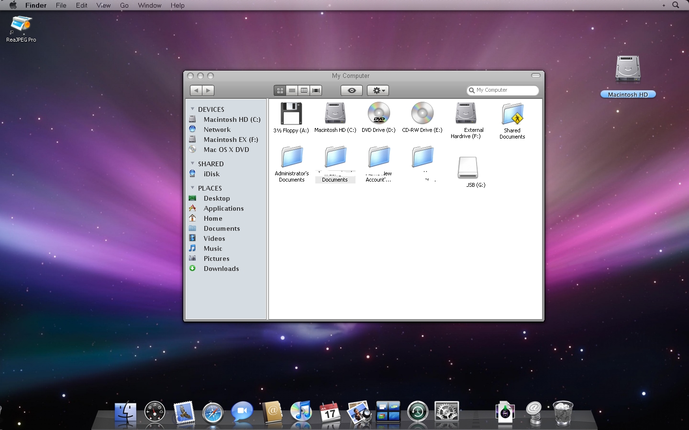Open the Edit menu

[81, 5]
